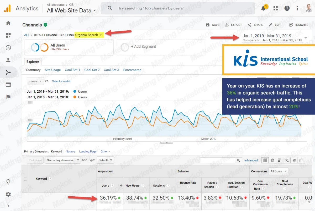Switch to the Pivot table view
Image resolution: width=315 pixels, height=211 pixels.
click(302, 160)
